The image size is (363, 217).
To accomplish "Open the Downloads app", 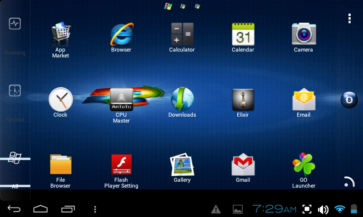I will click(x=182, y=99).
